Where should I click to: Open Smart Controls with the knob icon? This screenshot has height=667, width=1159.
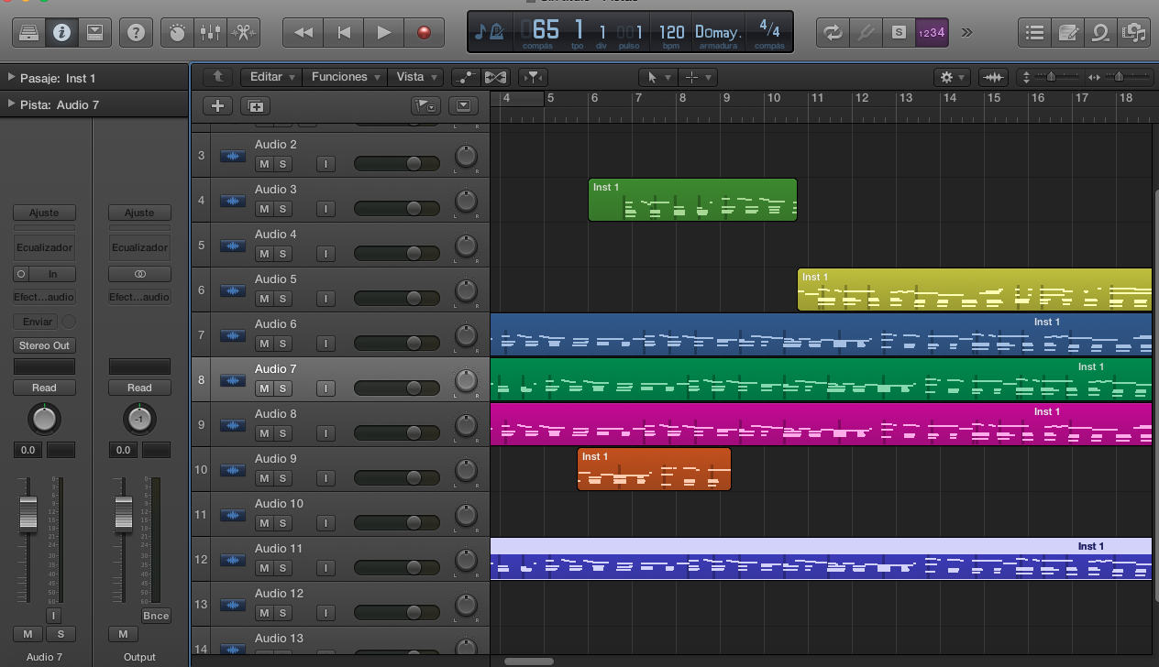click(177, 33)
